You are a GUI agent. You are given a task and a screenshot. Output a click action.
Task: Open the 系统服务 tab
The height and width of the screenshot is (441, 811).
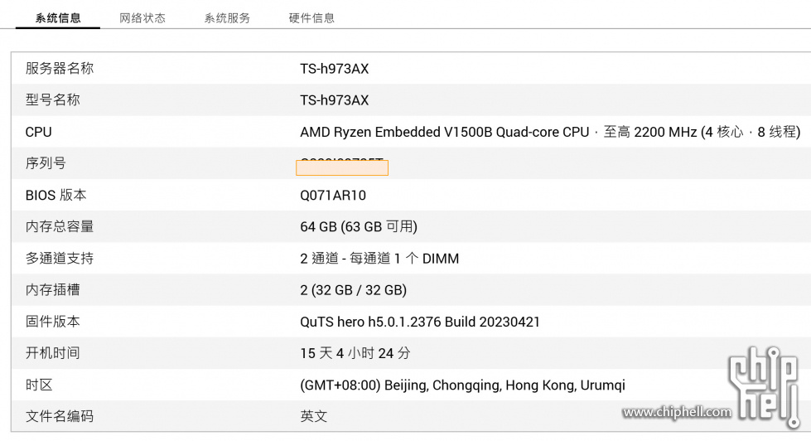227,18
